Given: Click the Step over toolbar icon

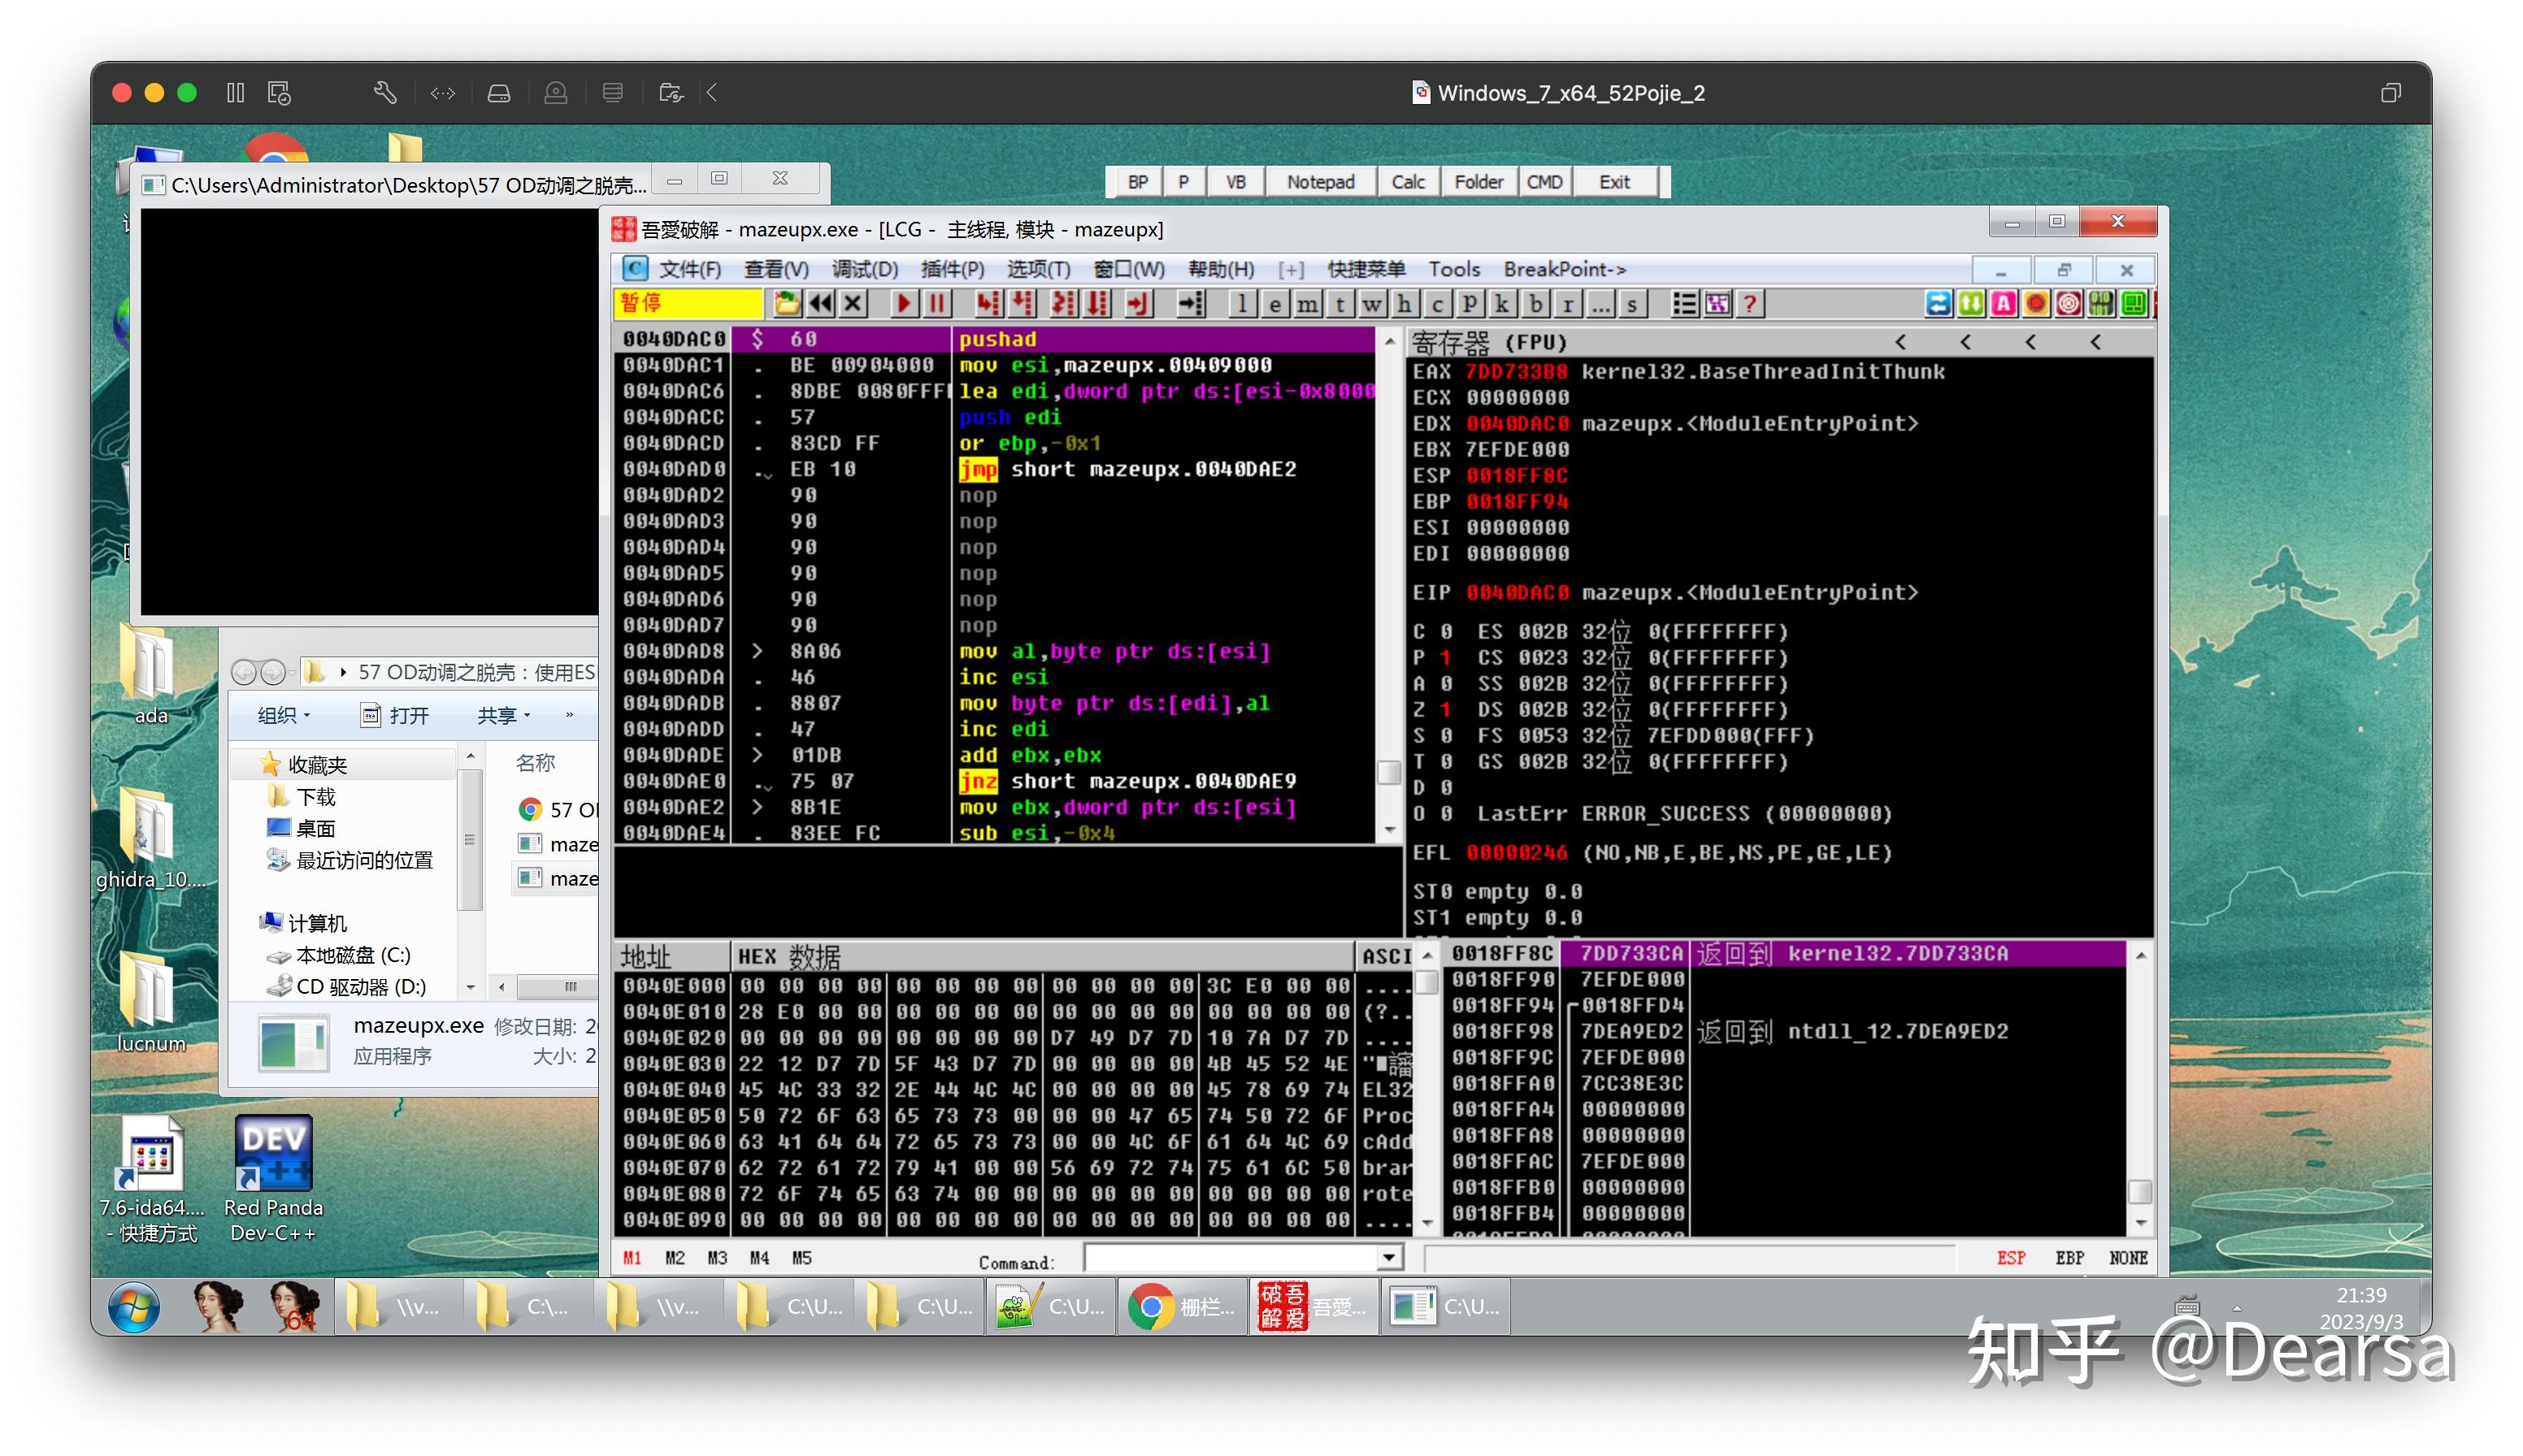Looking at the screenshot, I should [1023, 303].
